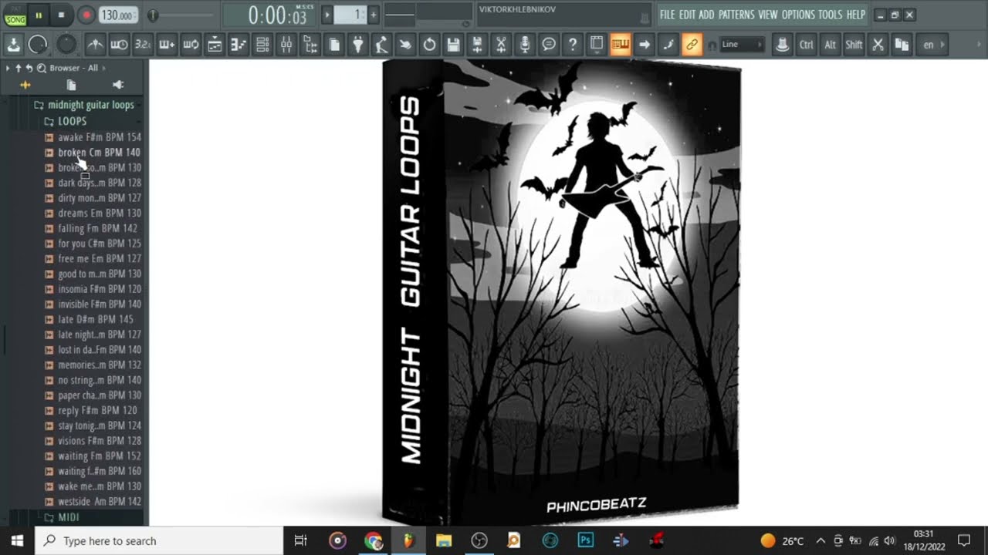
Task: Click the question mark help icon
Action: [x=573, y=45]
